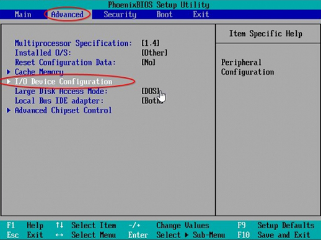Click the Enter Select Sub-Menu hint

click(177, 235)
